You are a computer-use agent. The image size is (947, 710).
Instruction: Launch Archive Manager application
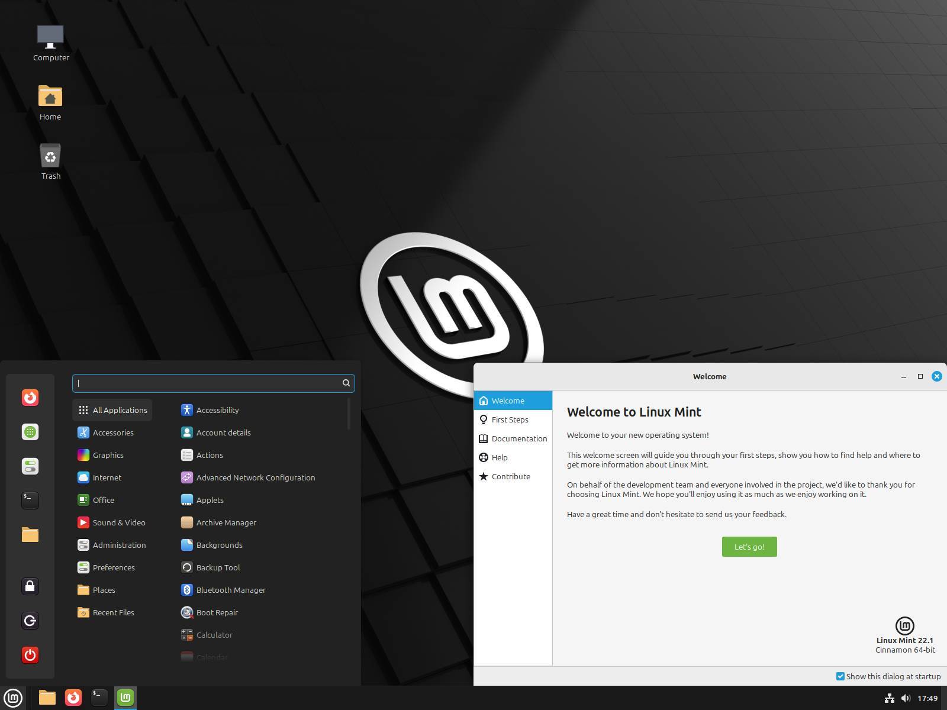tap(219, 522)
